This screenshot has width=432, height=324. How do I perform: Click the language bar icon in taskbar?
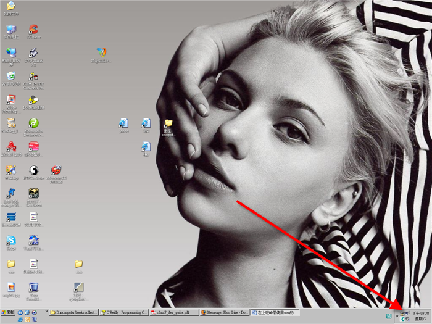pyautogui.click(x=389, y=316)
